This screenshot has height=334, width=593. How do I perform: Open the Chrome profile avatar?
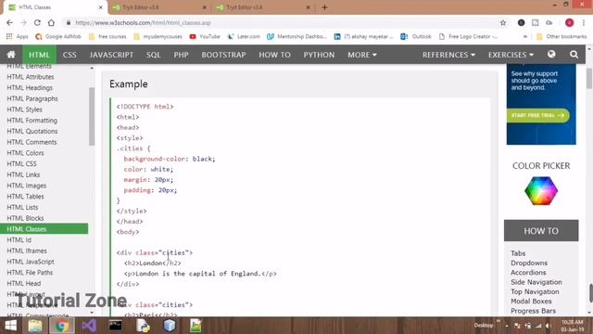pyautogui.click(x=569, y=22)
